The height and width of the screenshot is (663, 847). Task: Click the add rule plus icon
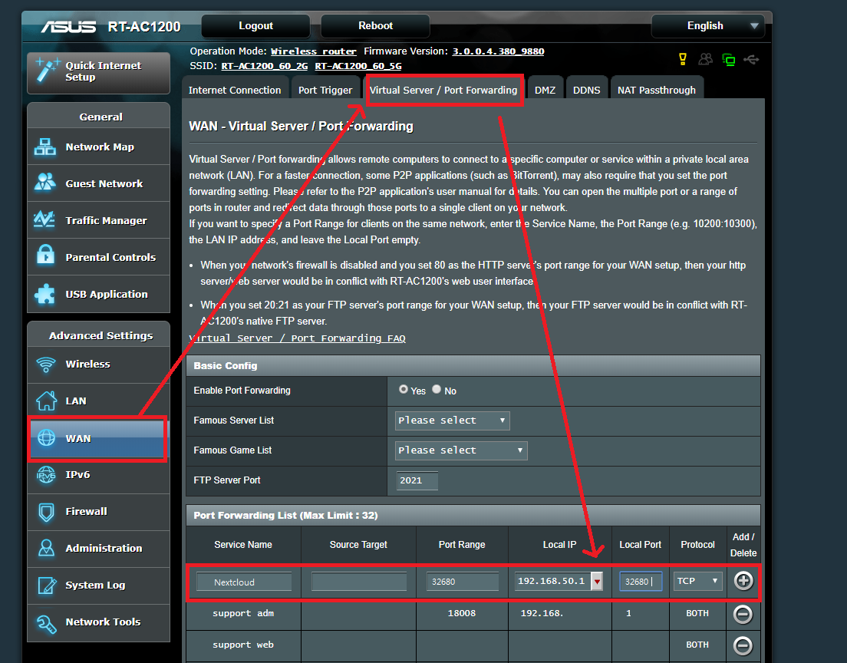743,581
